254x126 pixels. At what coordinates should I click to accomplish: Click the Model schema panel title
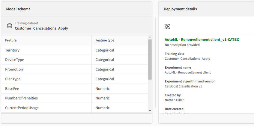coord(18,9)
